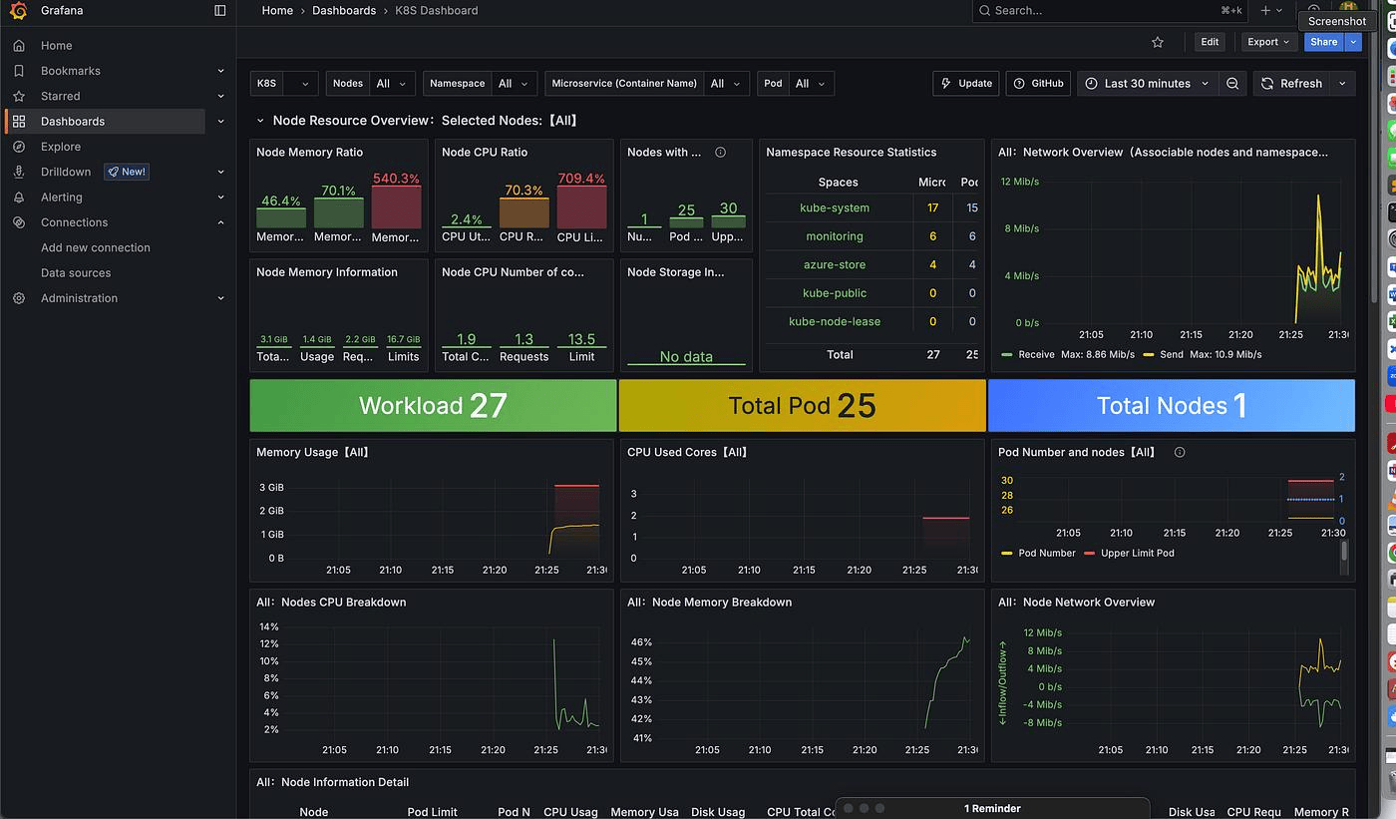Open Add new connection menu item
The width and height of the screenshot is (1396, 819).
96,247
